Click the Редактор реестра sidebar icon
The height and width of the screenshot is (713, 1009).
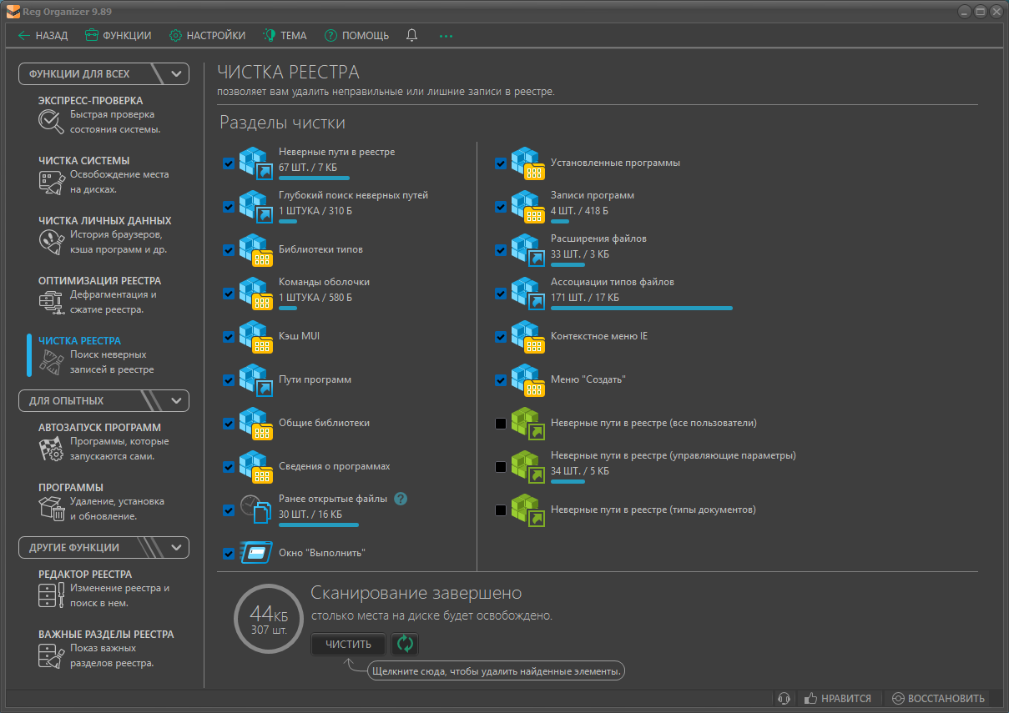coord(52,595)
